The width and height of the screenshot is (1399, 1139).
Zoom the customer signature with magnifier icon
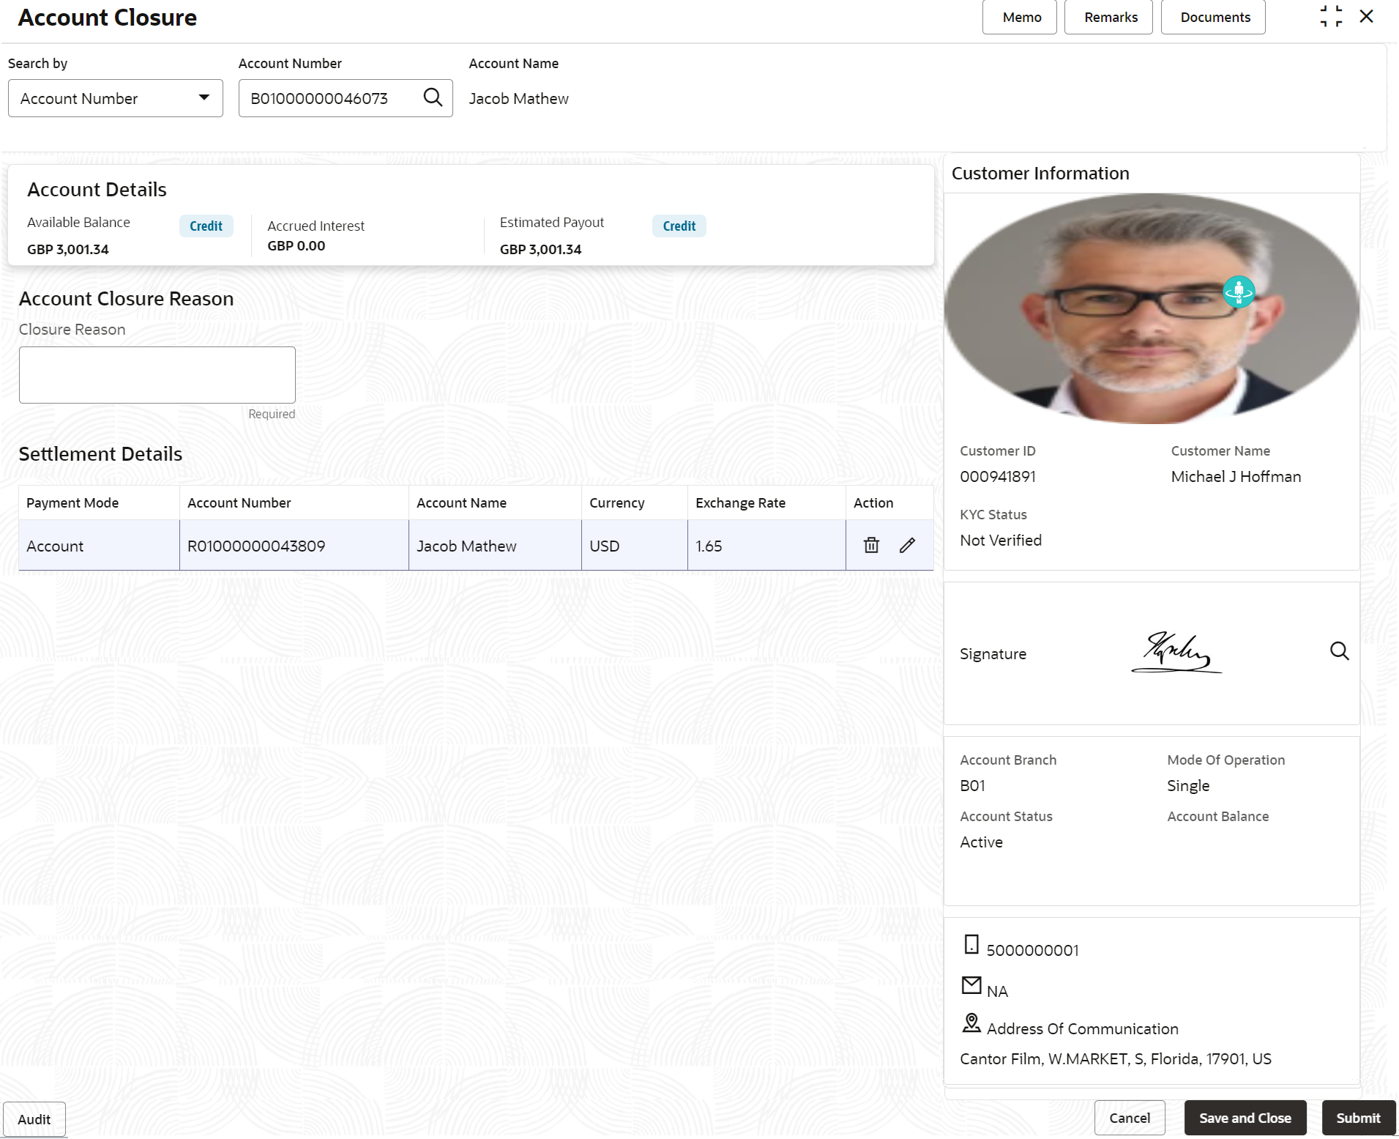pos(1339,651)
